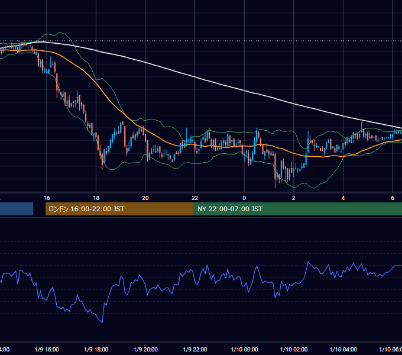Viewport: 402px width, 355px height.
Task: Click the hour label 16 on upper axis
Action: click(x=47, y=198)
